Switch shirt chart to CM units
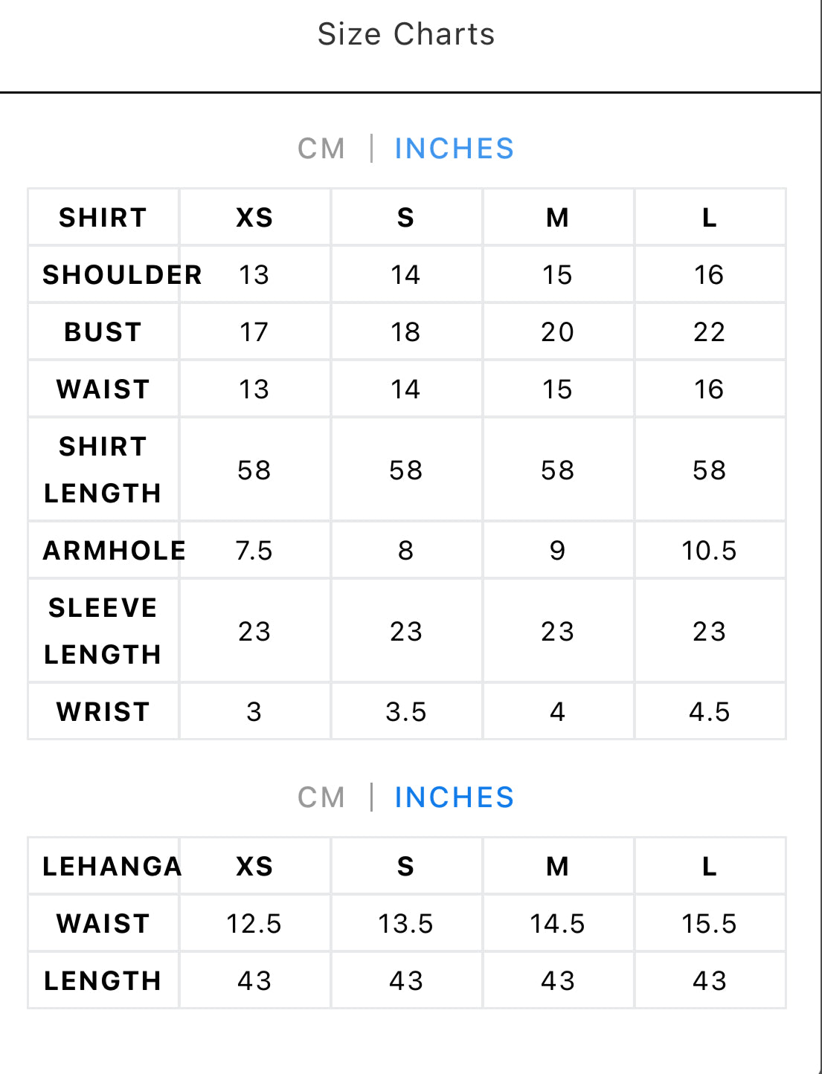 click(x=321, y=149)
